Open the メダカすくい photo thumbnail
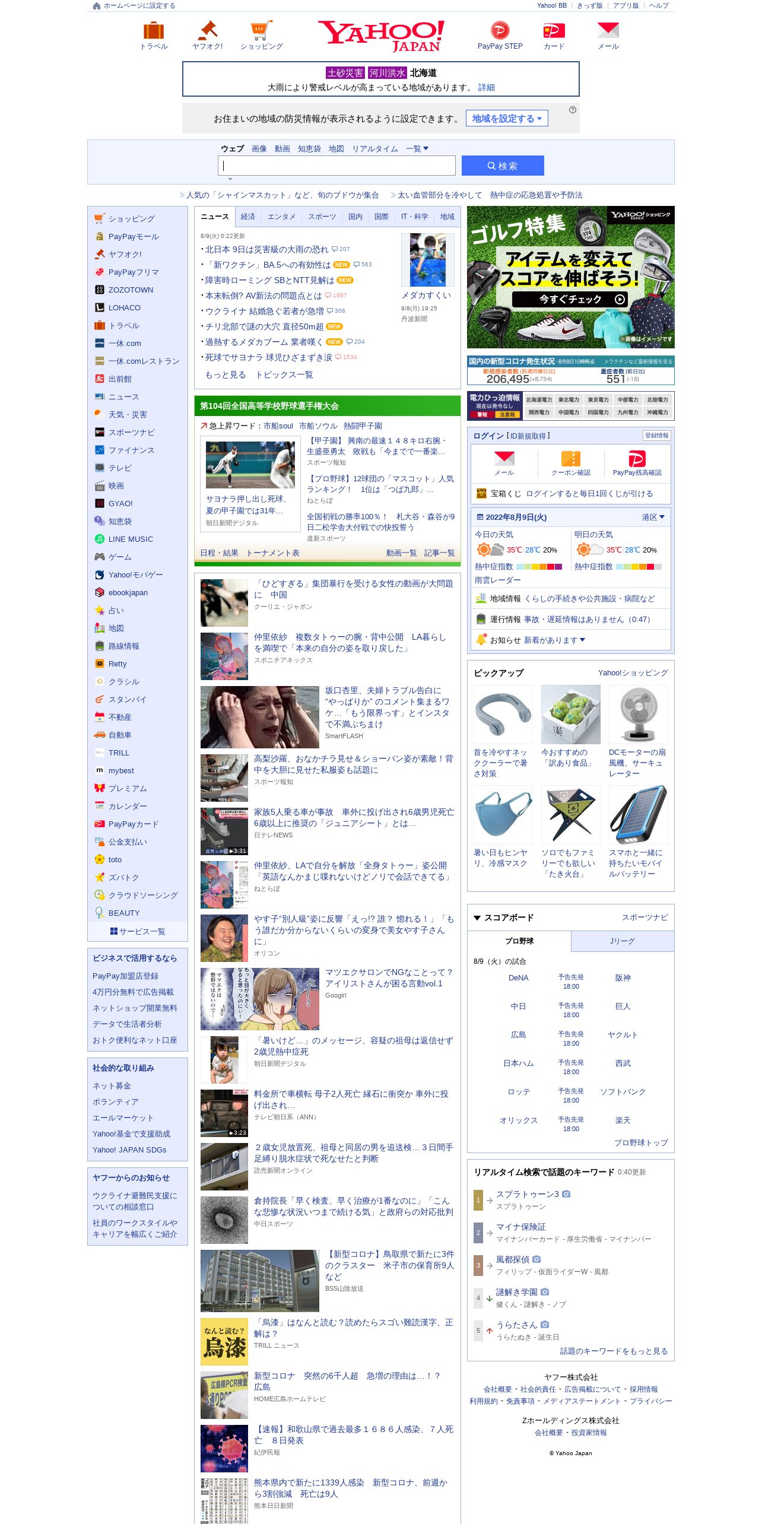 pos(428,260)
